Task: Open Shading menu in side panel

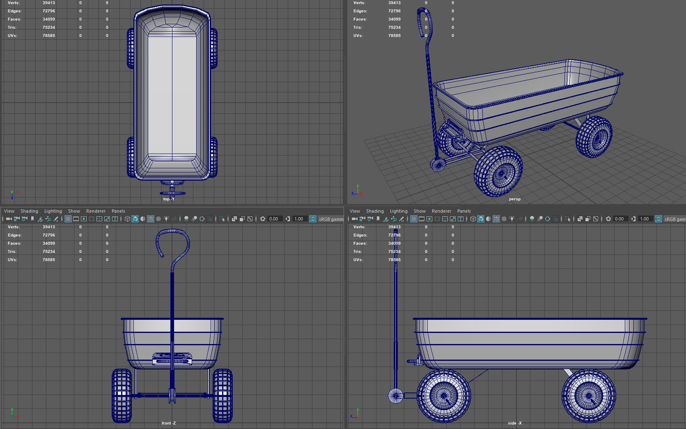Action: click(375, 211)
